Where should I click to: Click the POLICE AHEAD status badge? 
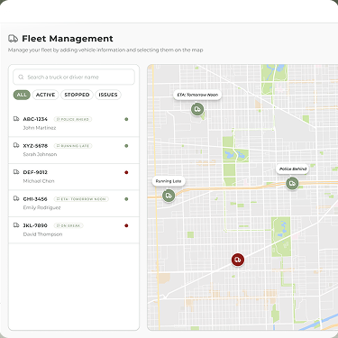click(73, 119)
